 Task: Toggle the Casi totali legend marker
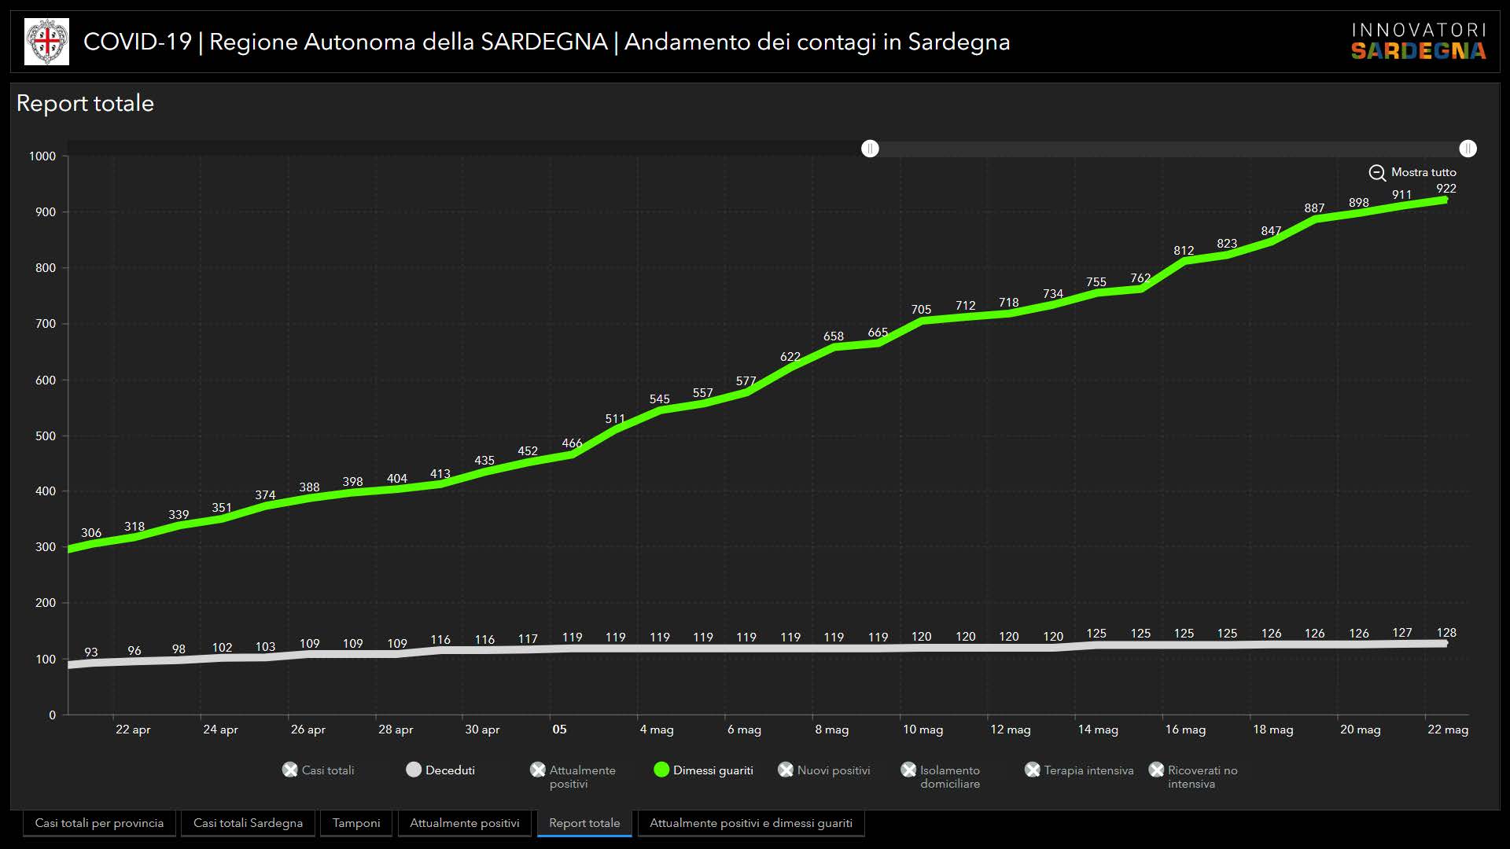[x=290, y=770]
